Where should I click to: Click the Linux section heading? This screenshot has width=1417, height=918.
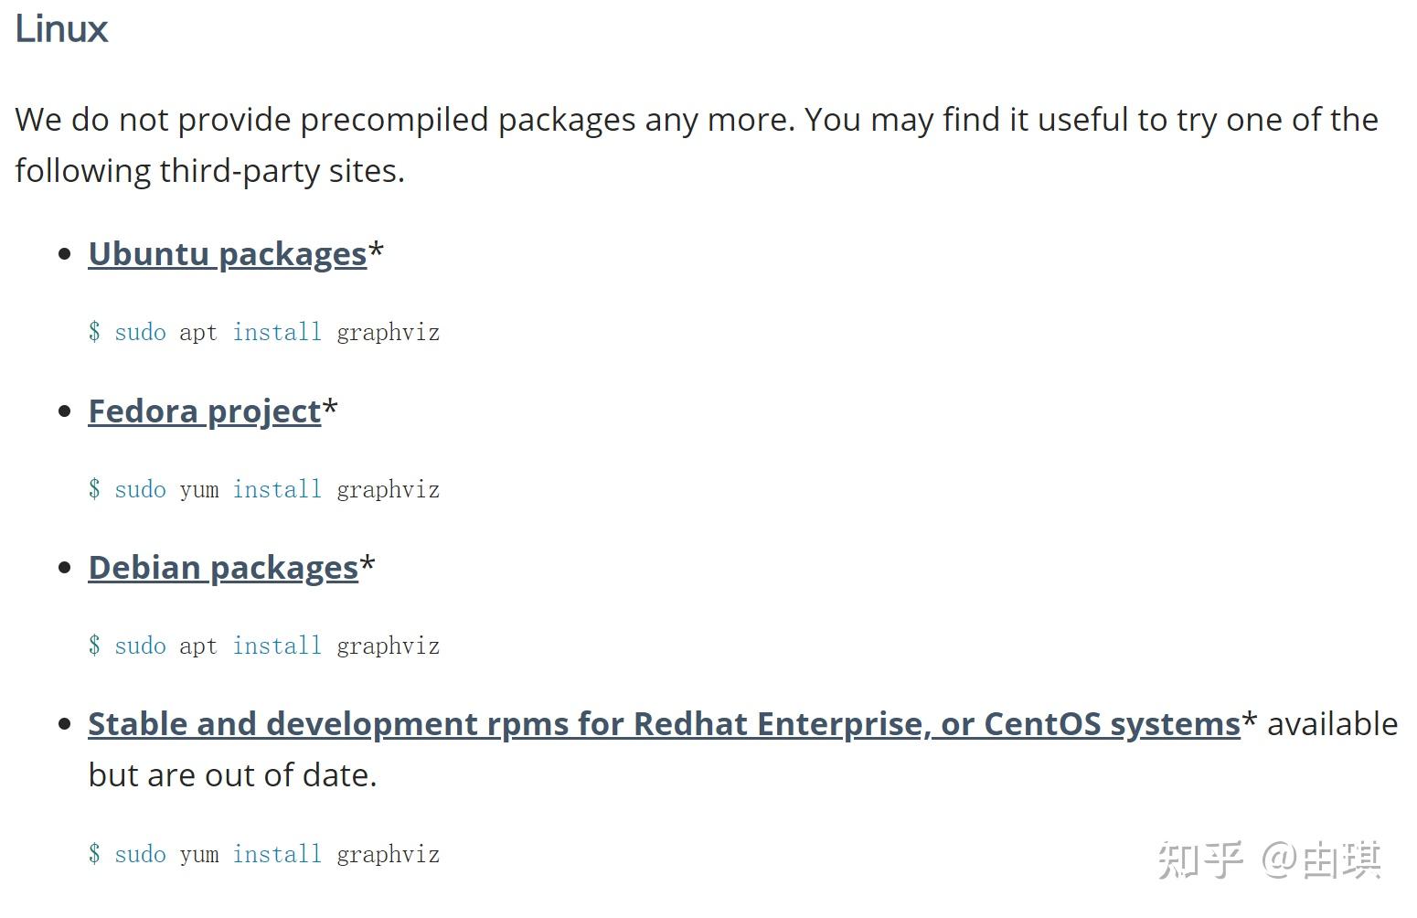(x=62, y=29)
